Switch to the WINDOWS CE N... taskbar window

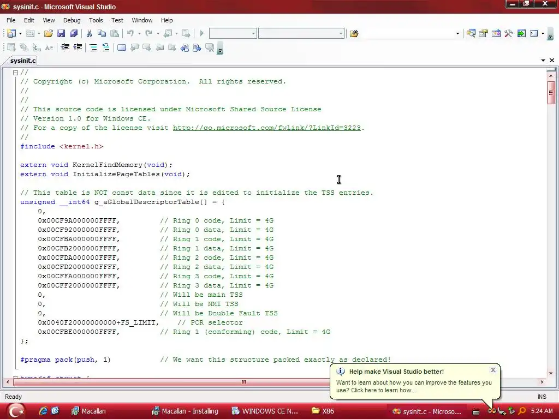coord(265,411)
